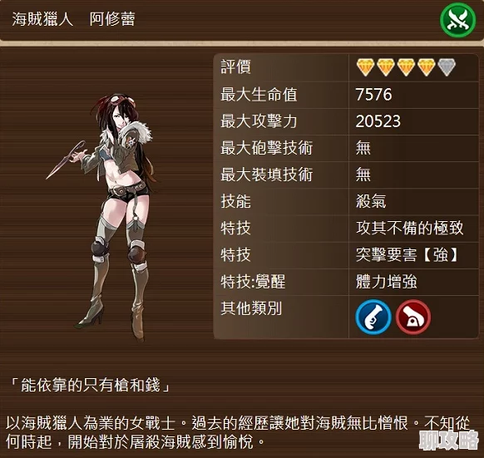Select the 其他類別 row label
The image size is (484, 458).
(251, 308)
